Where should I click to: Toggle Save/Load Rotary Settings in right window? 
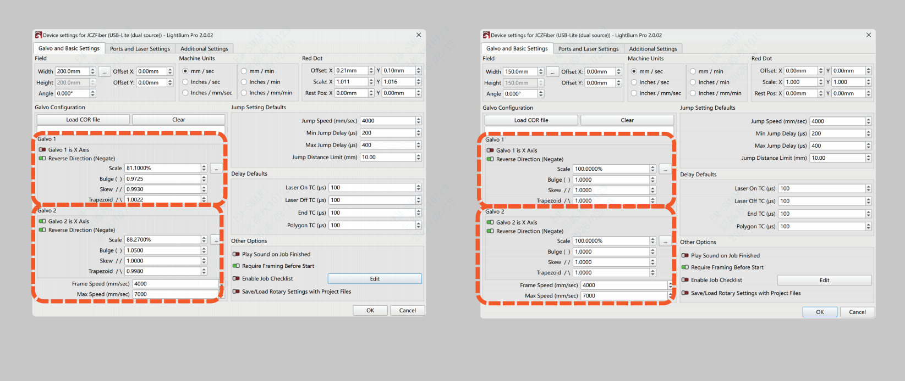685,293
